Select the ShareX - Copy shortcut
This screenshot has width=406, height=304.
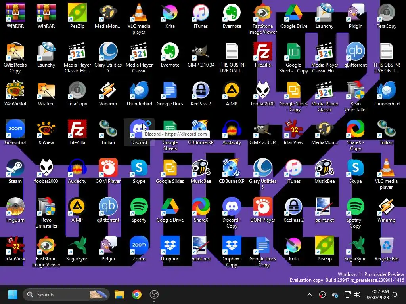(x=356, y=135)
